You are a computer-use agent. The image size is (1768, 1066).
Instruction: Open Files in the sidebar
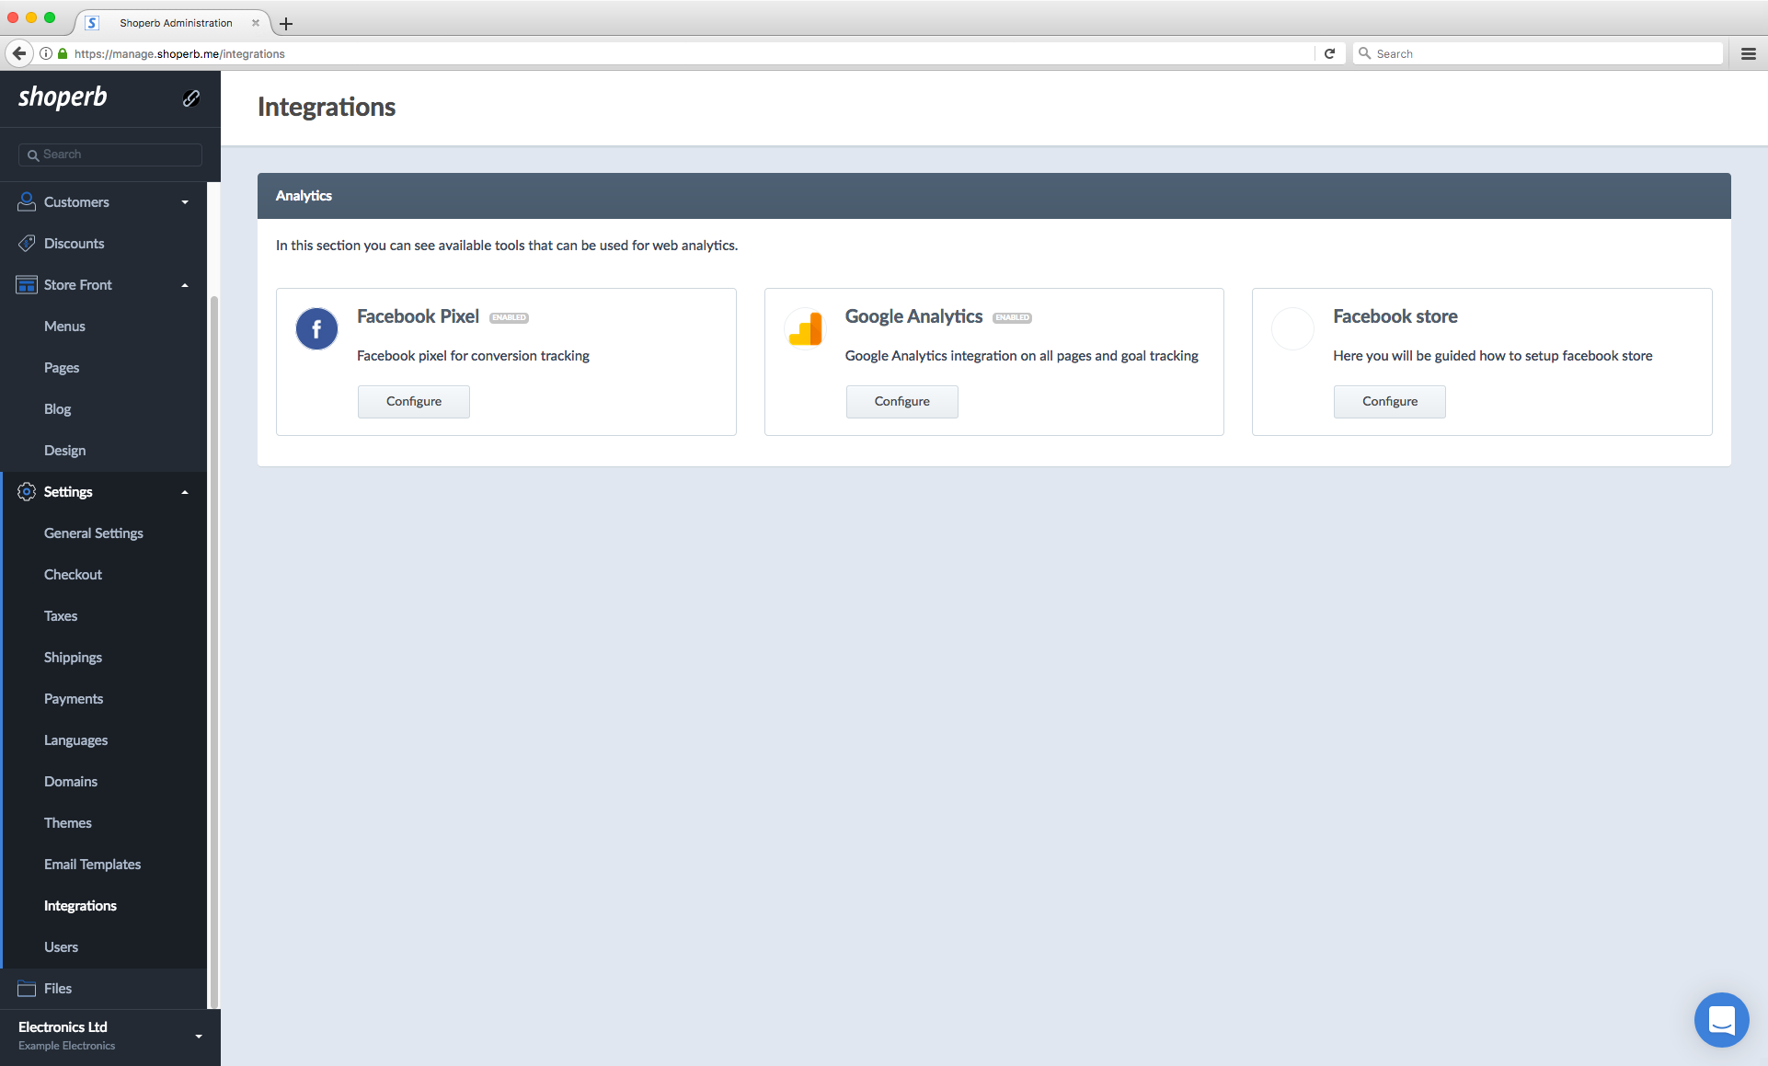tap(58, 988)
